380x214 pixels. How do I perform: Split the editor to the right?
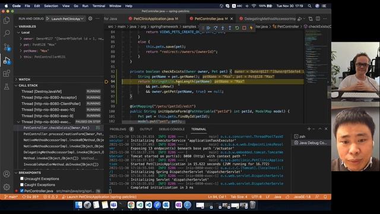pos(318,18)
